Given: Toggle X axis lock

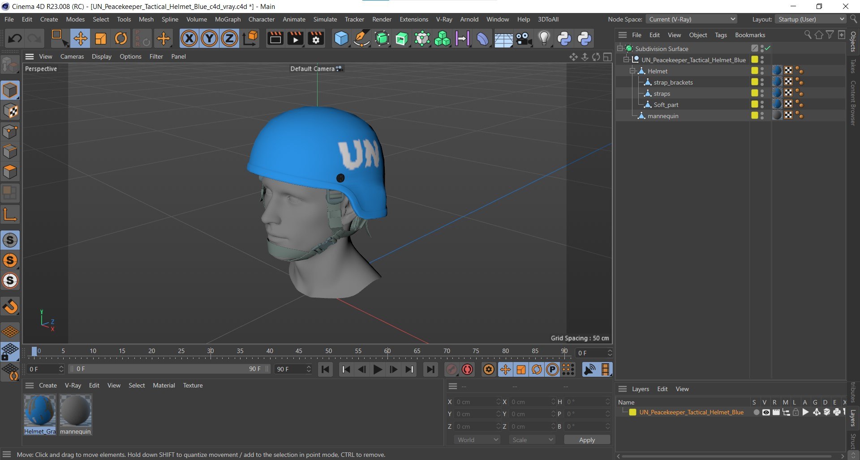Looking at the screenshot, I should click(189, 38).
